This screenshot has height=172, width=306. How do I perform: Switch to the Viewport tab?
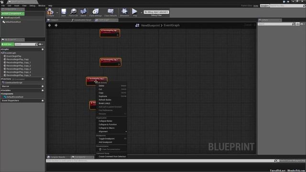point(58,20)
